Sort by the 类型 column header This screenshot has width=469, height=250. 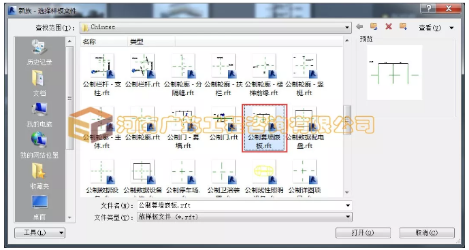coord(151,42)
